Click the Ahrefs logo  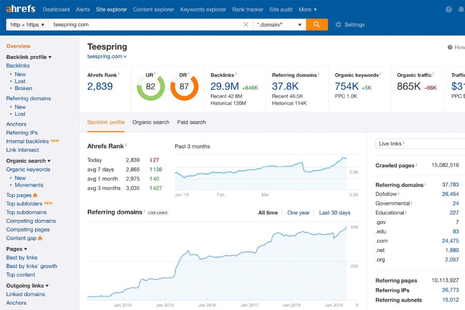tap(21, 9)
